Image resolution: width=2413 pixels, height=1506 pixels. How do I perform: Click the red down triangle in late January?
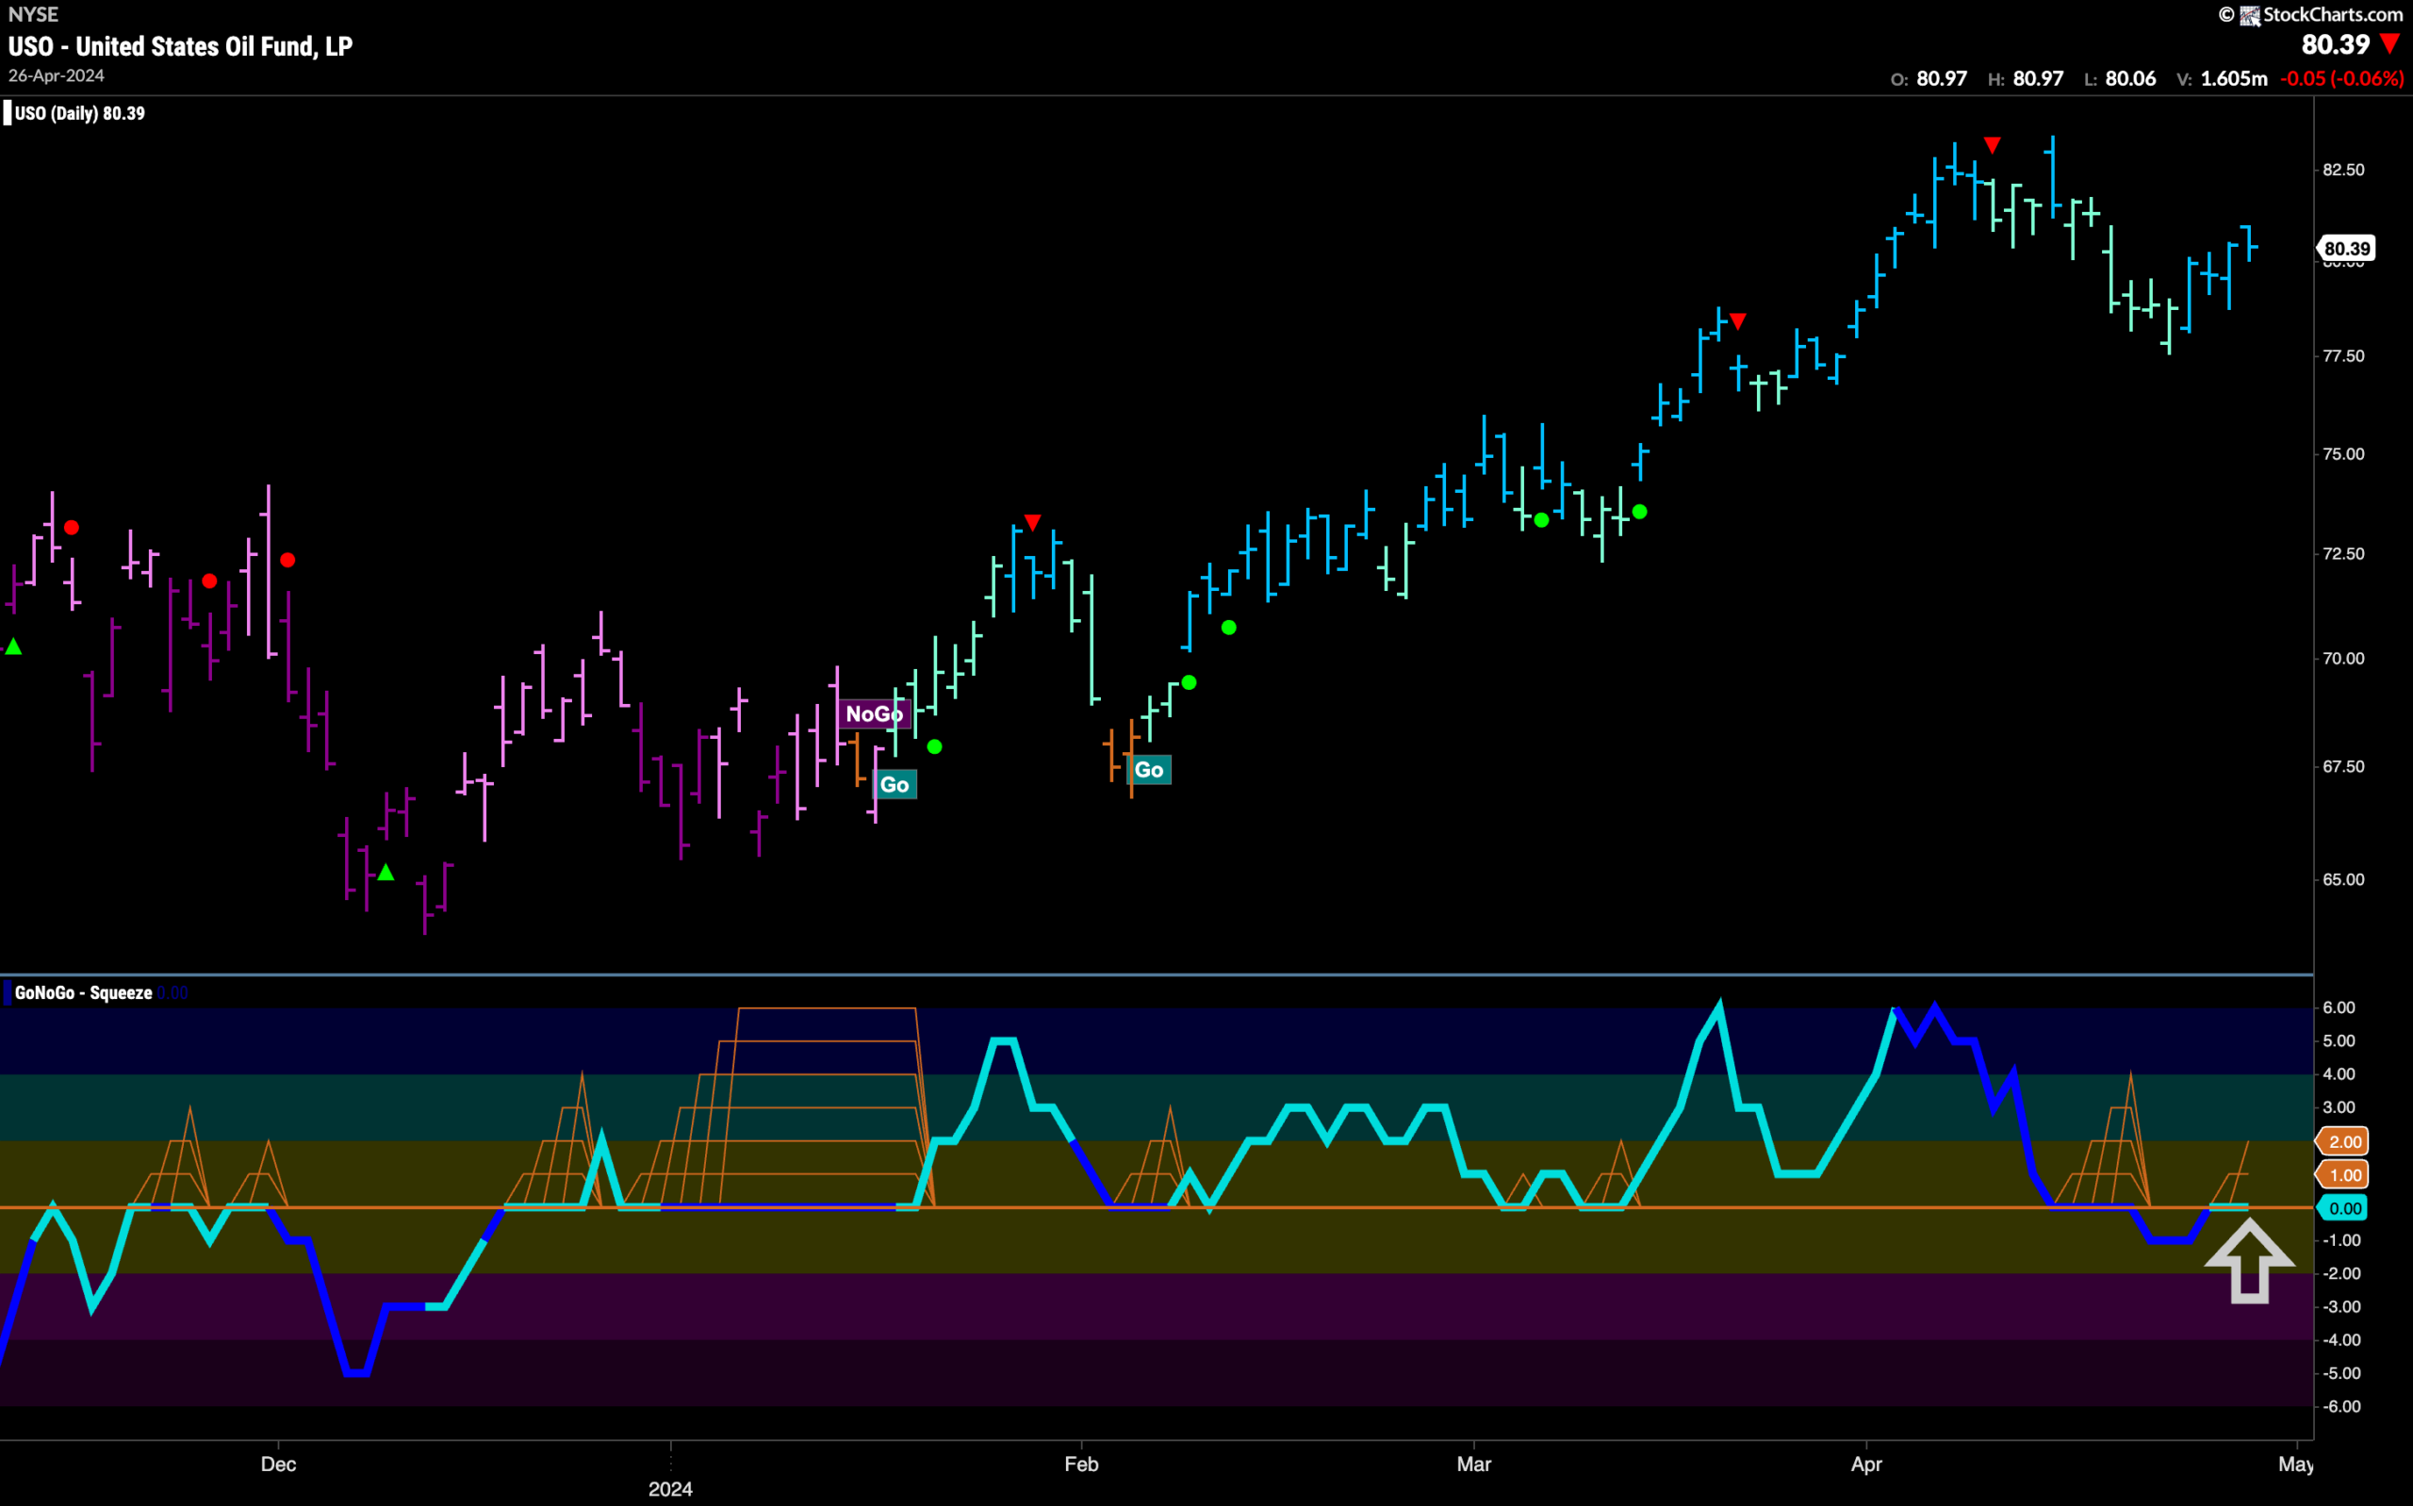pyautogui.click(x=1033, y=523)
